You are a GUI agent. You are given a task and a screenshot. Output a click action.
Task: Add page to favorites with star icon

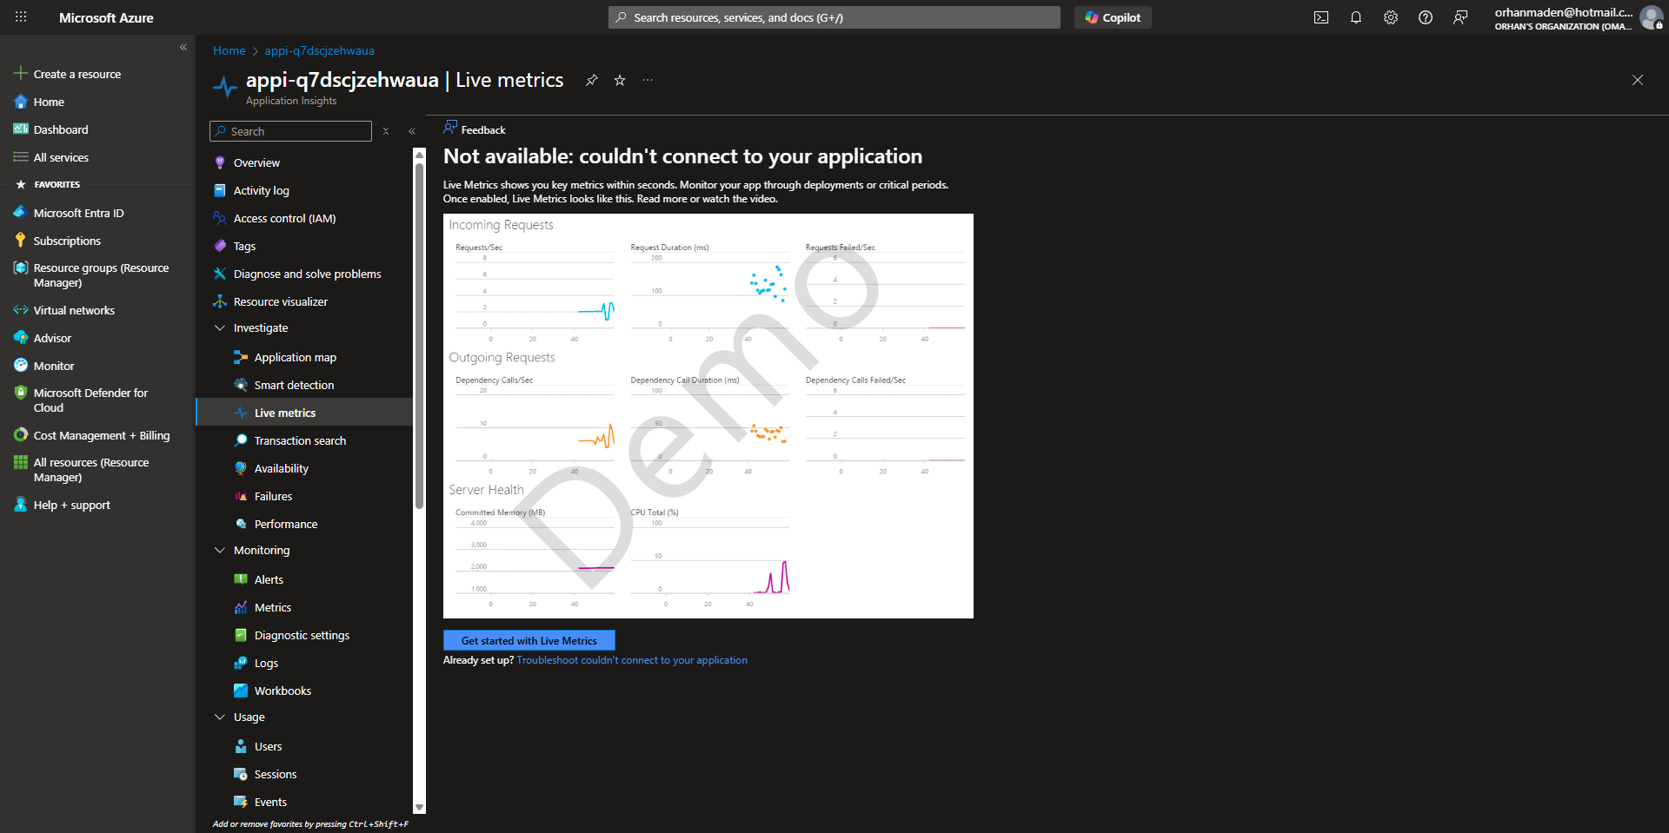[x=620, y=80]
